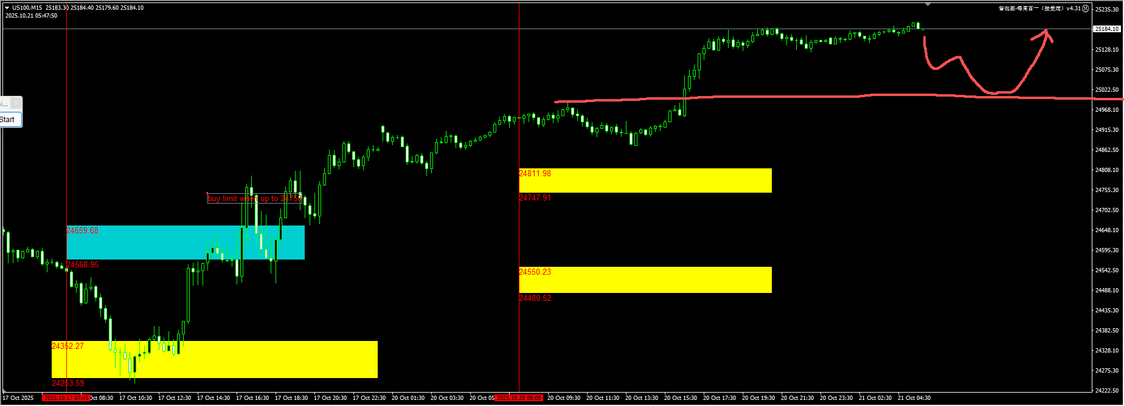1124x406 pixels.
Task: Click the 24568.95 red price label
Action: click(83, 265)
